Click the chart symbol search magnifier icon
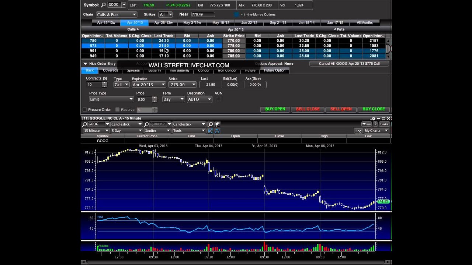 (84, 124)
